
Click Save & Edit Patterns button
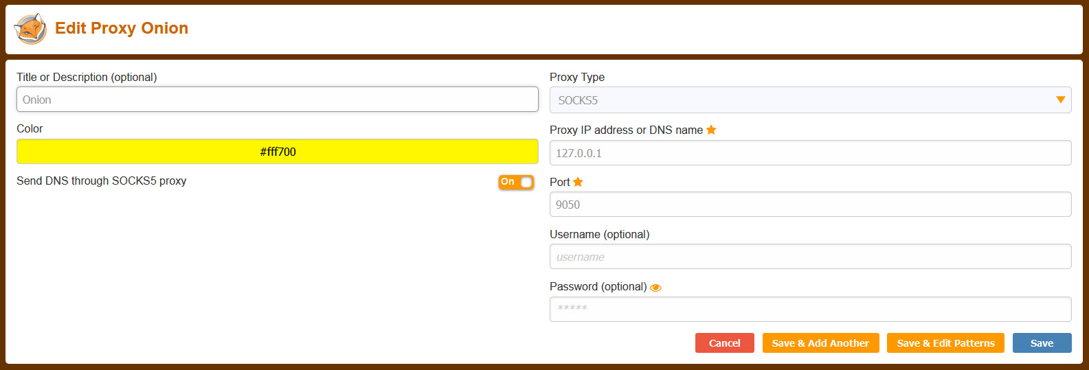click(x=945, y=343)
